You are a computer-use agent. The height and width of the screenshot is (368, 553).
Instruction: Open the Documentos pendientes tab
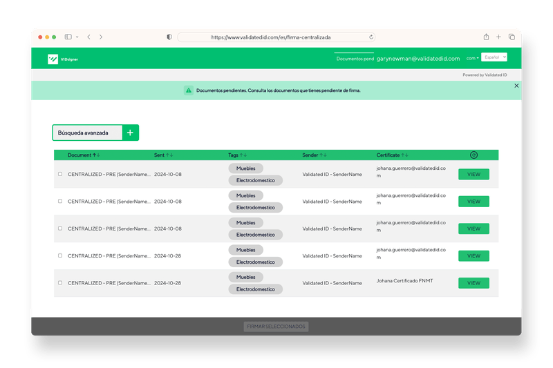(x=355, y=59)
